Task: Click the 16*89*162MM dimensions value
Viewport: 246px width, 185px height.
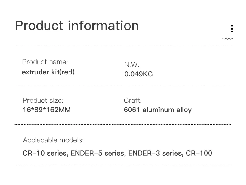Action: [x=47, y=110]
